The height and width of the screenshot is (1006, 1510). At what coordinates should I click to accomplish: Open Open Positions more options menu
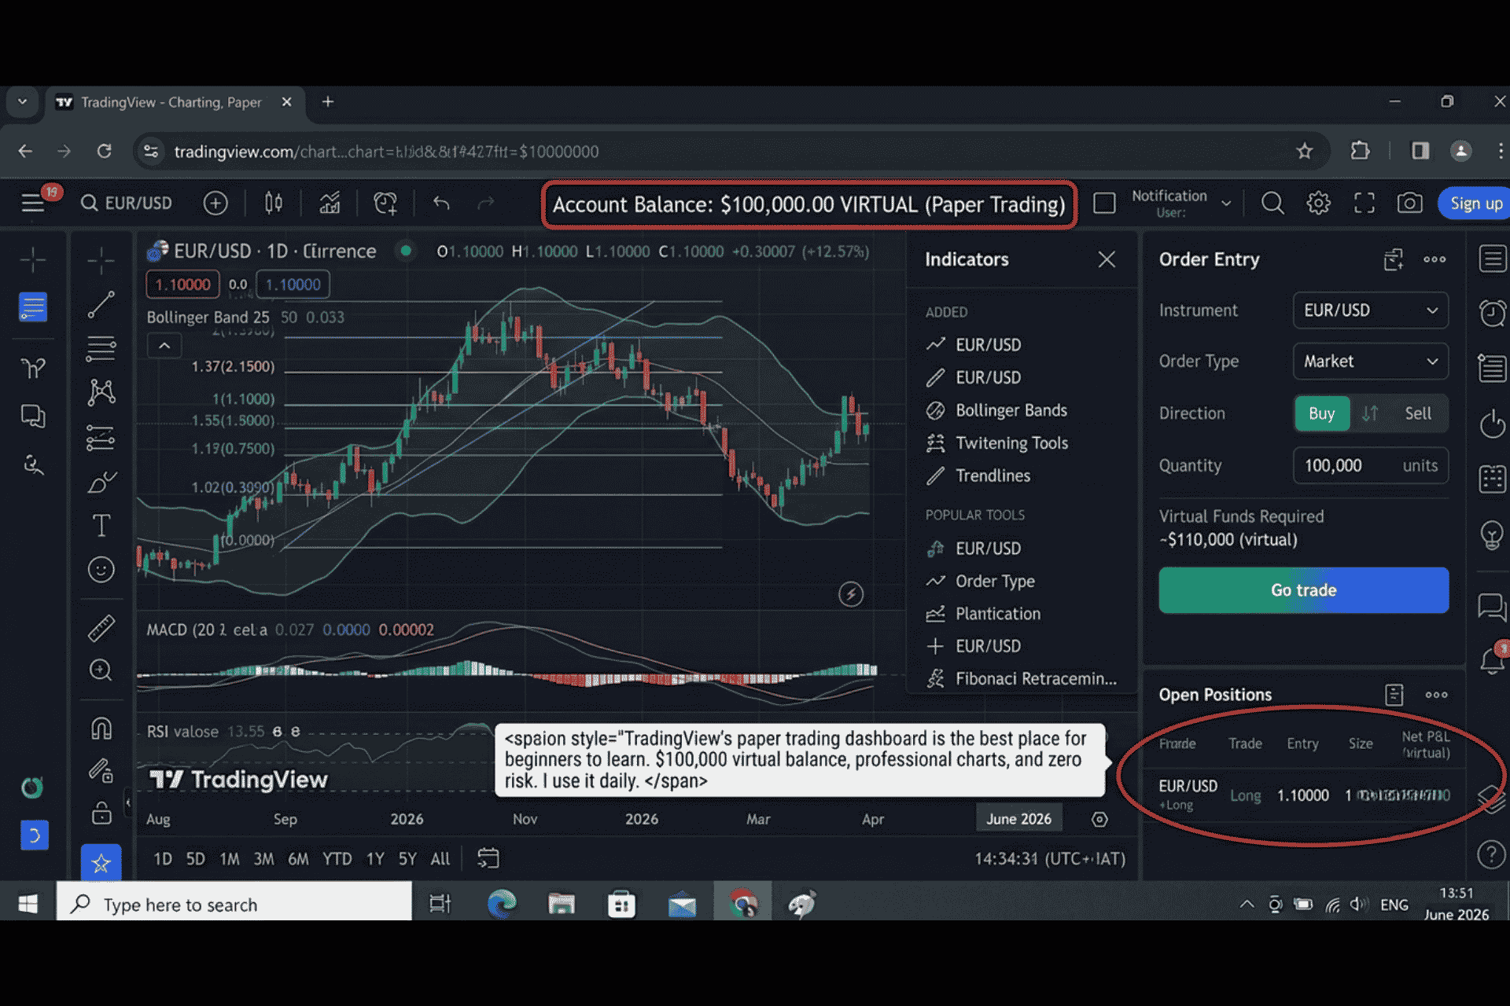click(x=1436, y=695)
